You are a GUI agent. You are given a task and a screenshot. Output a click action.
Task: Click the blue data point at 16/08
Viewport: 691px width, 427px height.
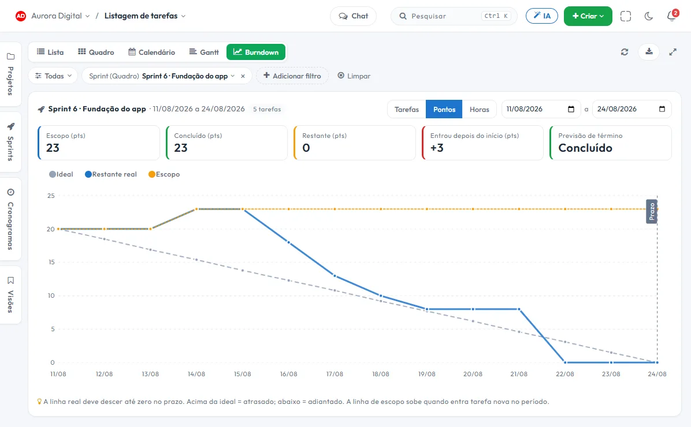point(289,242)
